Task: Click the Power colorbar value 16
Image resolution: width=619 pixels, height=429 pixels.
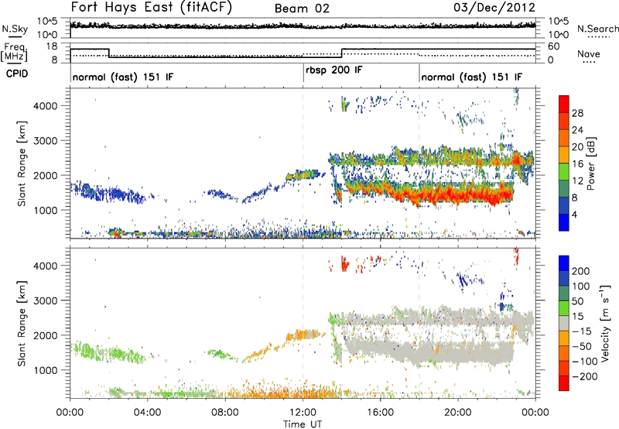Action: [577, 164]
